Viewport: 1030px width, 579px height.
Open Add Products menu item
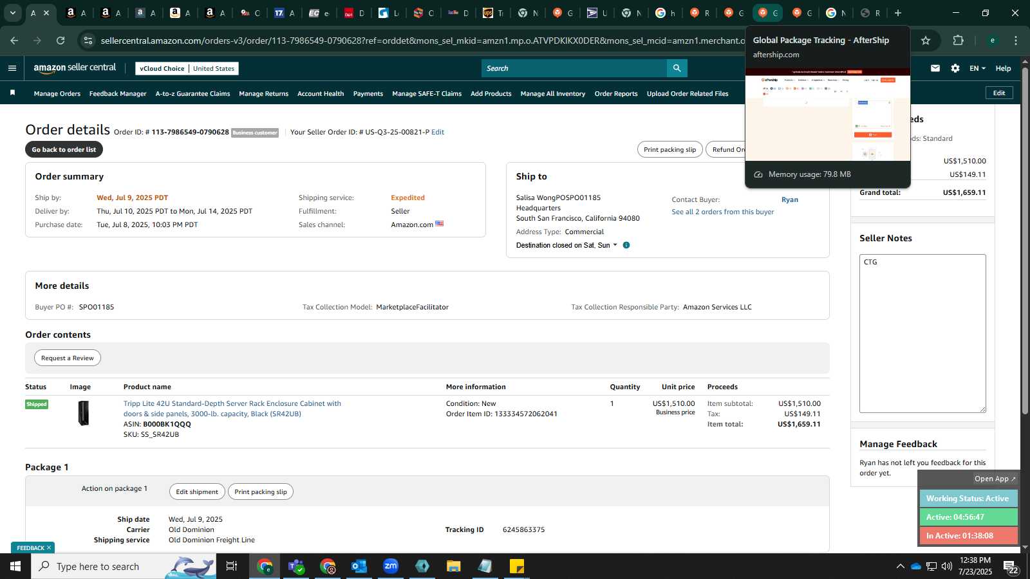(x=491, y=93)
